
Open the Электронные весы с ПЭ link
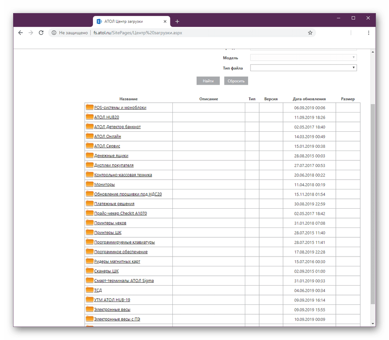pos(117,320)
